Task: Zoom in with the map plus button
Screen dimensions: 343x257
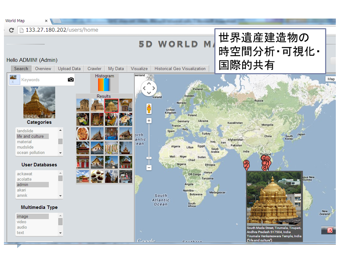Action: [149, 121]
